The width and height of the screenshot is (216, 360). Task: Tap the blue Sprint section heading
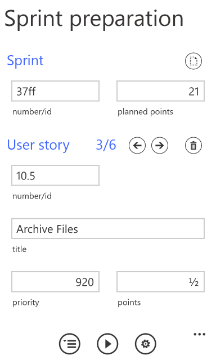point(25,61)
